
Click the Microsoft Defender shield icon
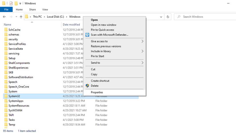87,35
